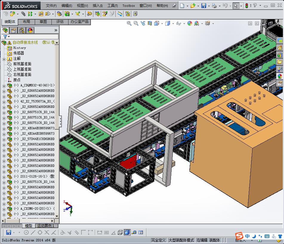Click the Print icon in top toolbar
284x244 pixels.
pos(214,6)
